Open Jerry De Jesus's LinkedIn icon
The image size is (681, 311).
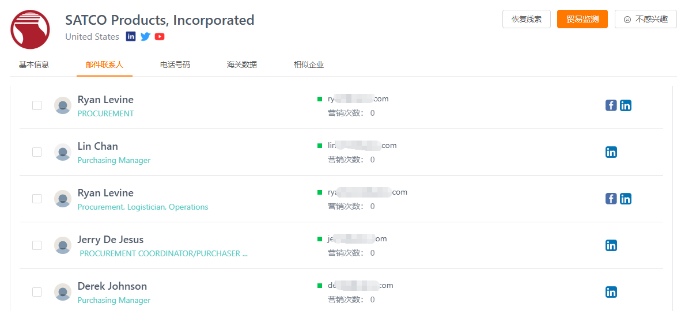pyautogui.click(x=611, y=245)
